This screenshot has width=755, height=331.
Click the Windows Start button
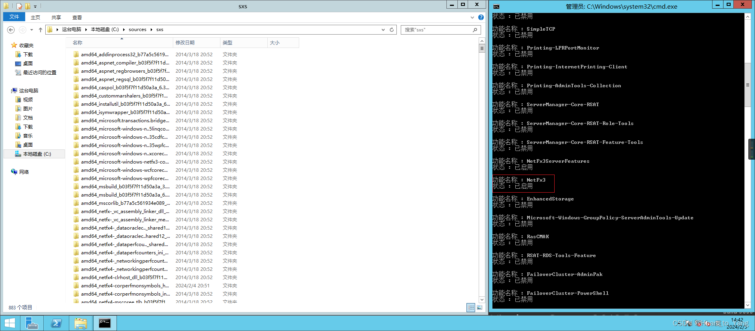10,323
